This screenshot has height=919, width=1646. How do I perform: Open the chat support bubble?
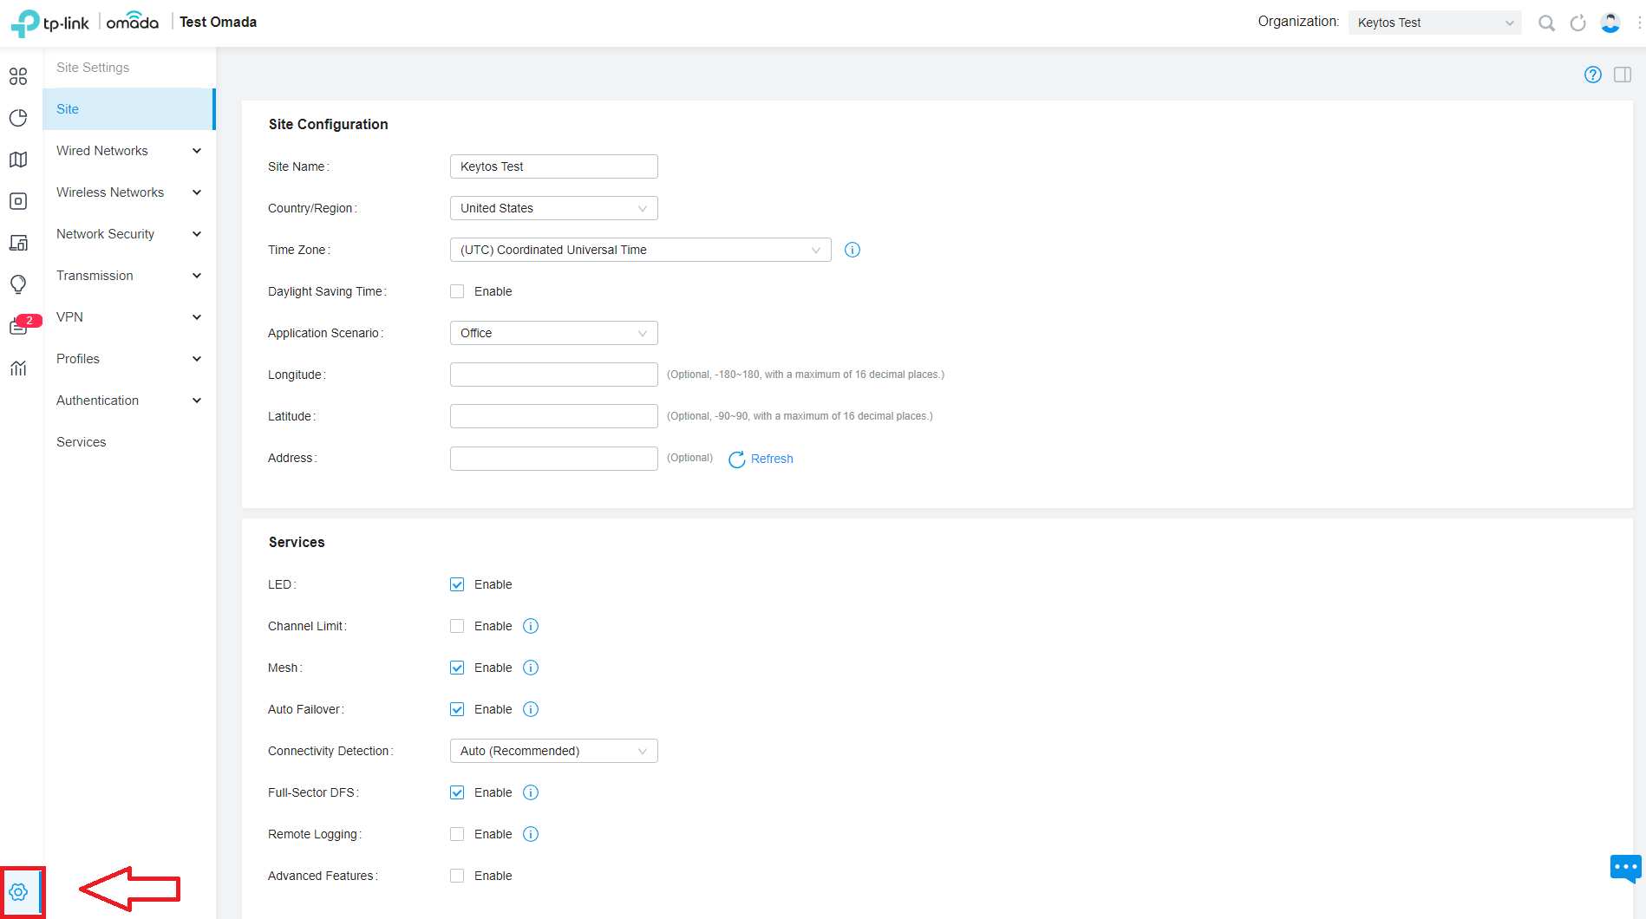1626,868
